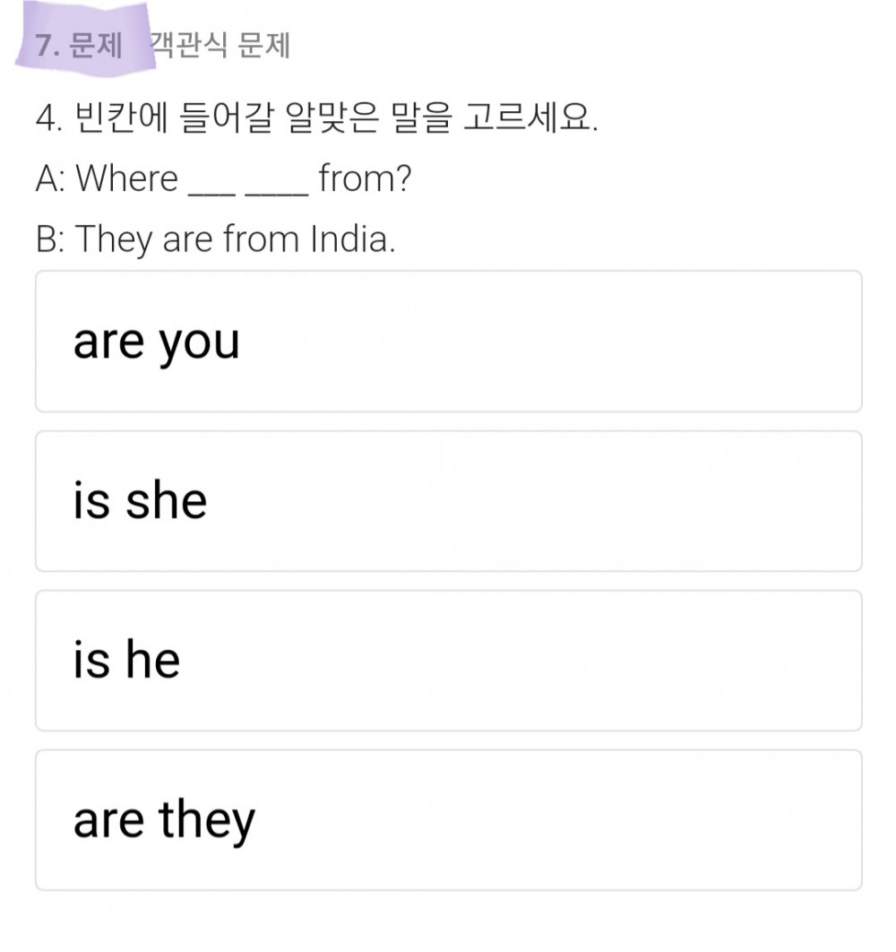Click the word "they" in the last option
Screen dimensions: 896x952
click(207, 821)
